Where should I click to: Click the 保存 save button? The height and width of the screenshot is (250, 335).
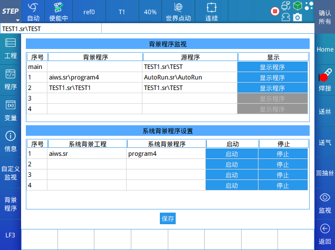(x=168, y=218)
